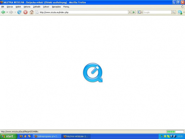185x139 pixels.
Task: Run search with the magnifier icon
Action: [174, 12]
